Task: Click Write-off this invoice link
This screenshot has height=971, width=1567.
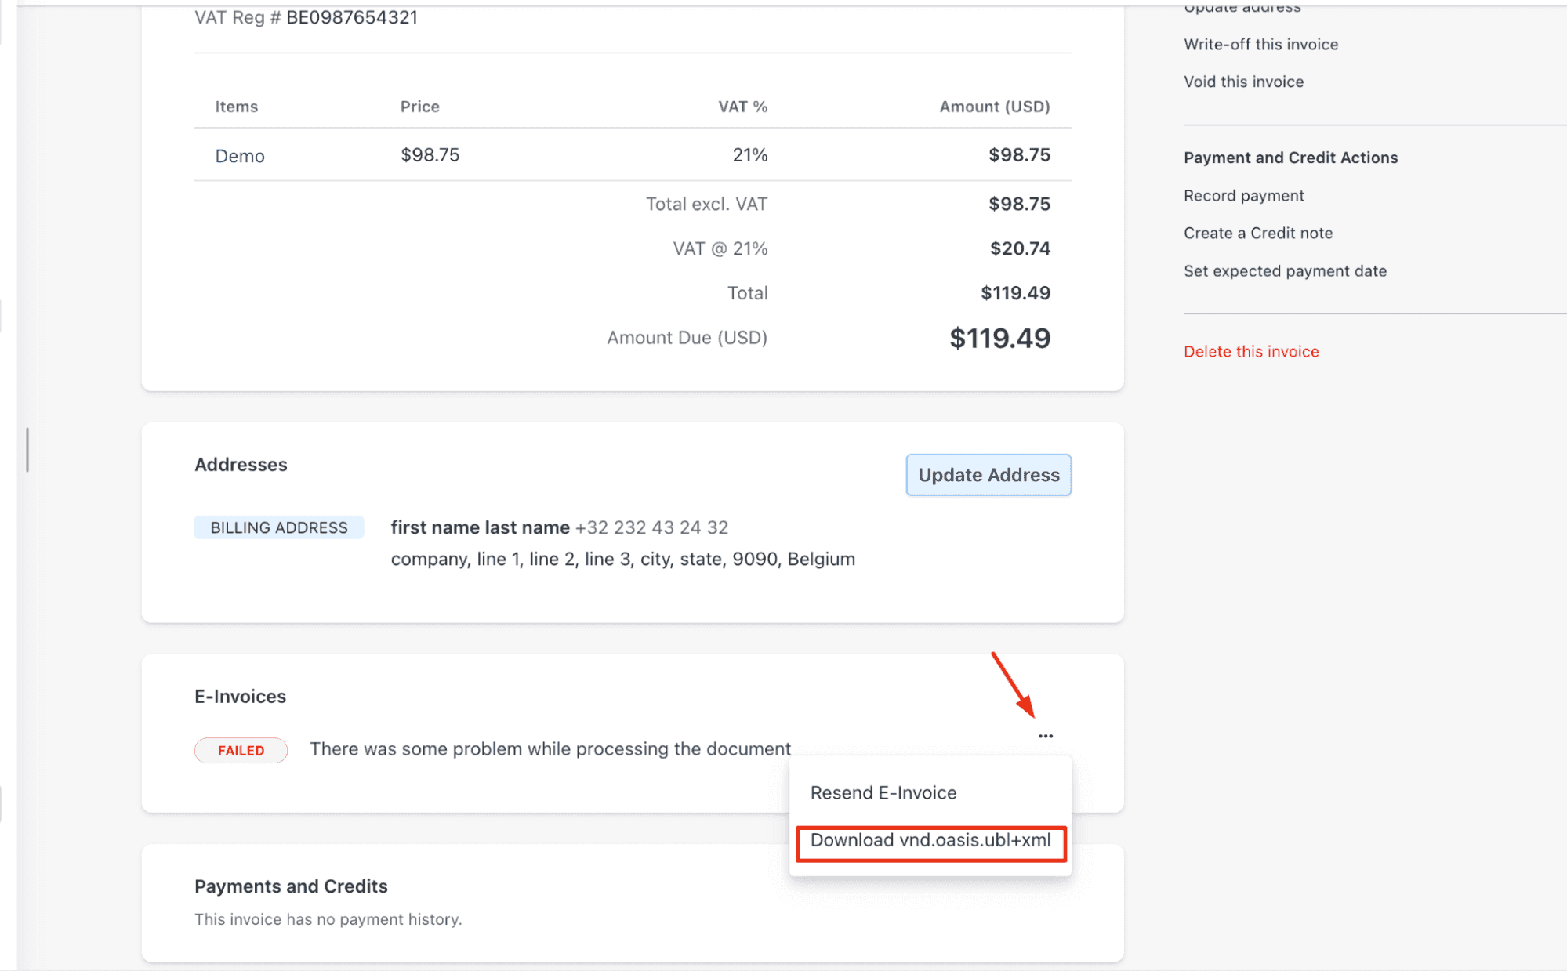Action: [x=1260, y=45]
